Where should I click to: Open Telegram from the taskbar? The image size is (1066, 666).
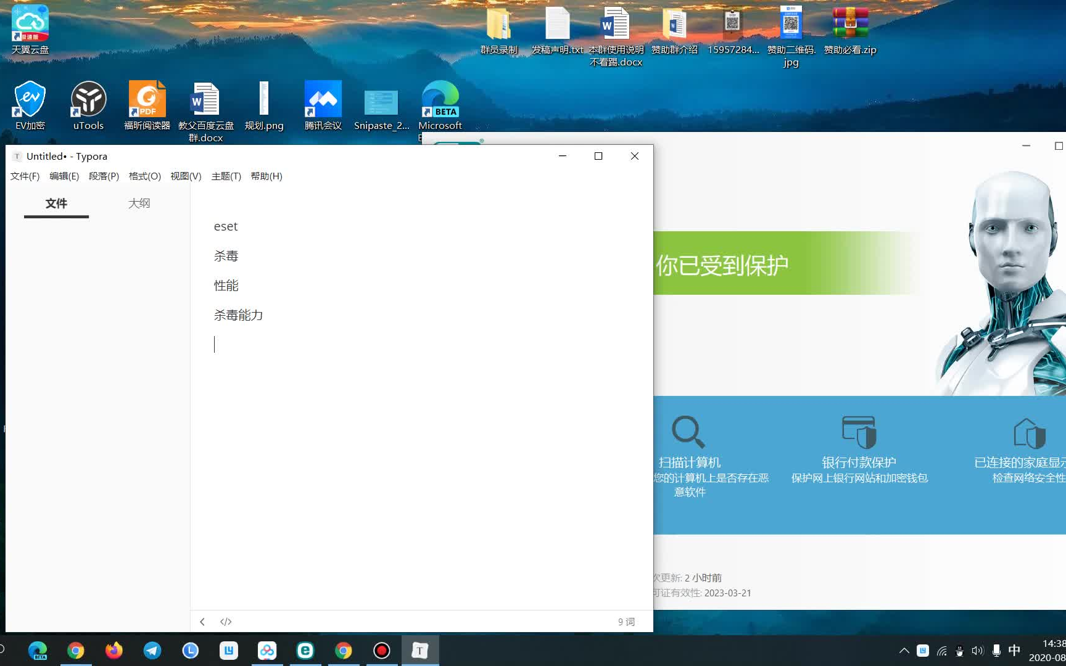pyautogui.click(x=152, y=651)
